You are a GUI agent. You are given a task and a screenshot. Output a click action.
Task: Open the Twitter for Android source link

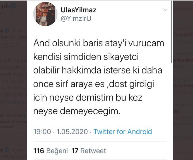pyautogui.click(x=123, y=132)
